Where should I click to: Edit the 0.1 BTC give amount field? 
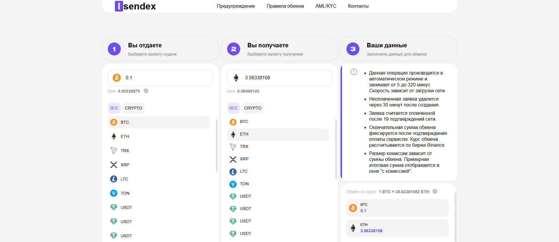[x=160, y=78]
